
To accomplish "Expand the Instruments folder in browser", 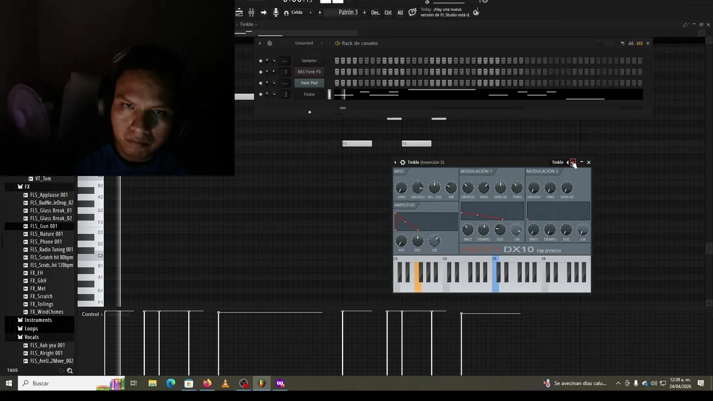I will (38, 320).
